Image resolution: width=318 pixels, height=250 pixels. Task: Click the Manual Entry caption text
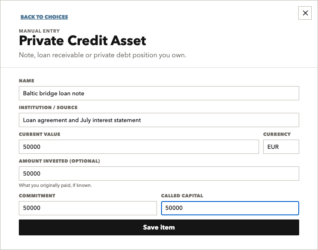tap(39, 31)
